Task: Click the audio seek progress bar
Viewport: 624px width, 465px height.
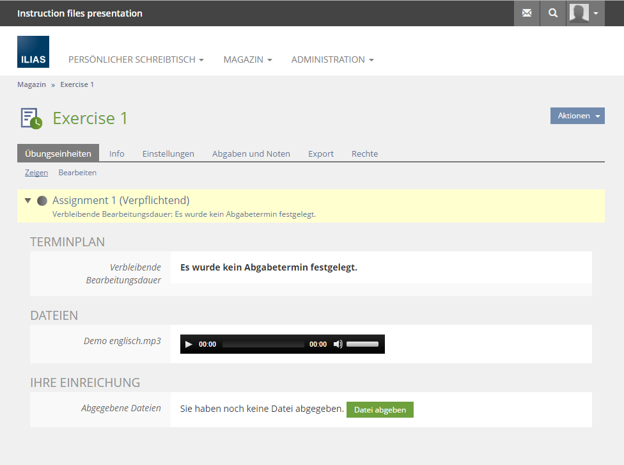Action: [263, 344]
